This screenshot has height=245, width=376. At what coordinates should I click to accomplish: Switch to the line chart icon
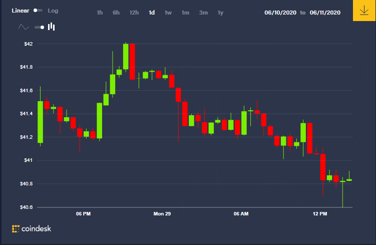tap(24, 27)
